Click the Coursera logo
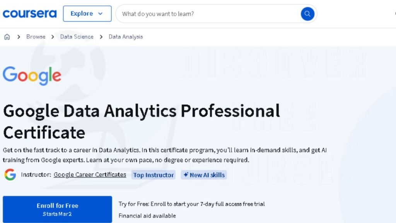This screenshot has width=396, height=223. point(29,14)
